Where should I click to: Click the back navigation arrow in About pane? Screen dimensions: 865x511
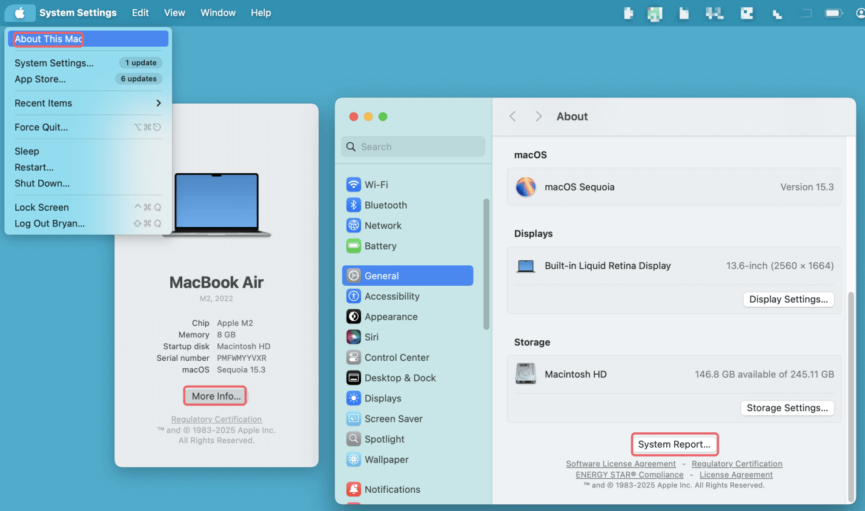[x=512, y=116]
